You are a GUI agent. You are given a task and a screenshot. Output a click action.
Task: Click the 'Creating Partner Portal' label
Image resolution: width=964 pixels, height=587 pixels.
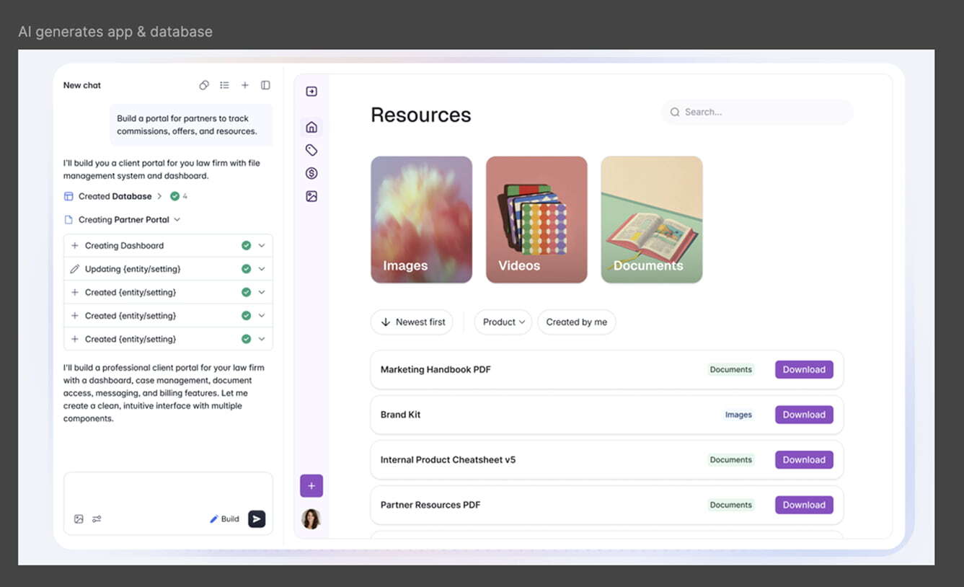coord(124,220)
